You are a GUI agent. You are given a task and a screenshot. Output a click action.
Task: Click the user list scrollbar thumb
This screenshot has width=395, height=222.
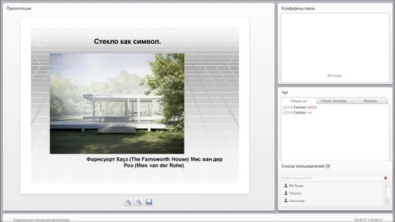pyautogui.click(x=387, y=184)
